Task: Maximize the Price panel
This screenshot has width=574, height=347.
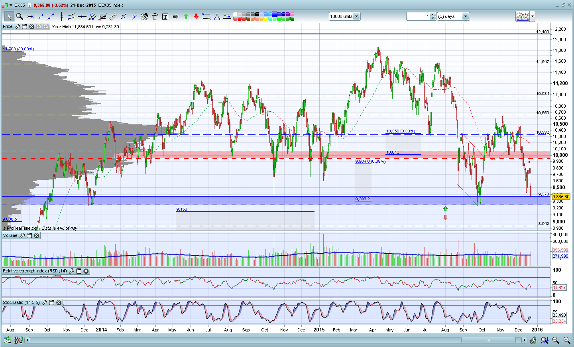Action: [24, 27]
